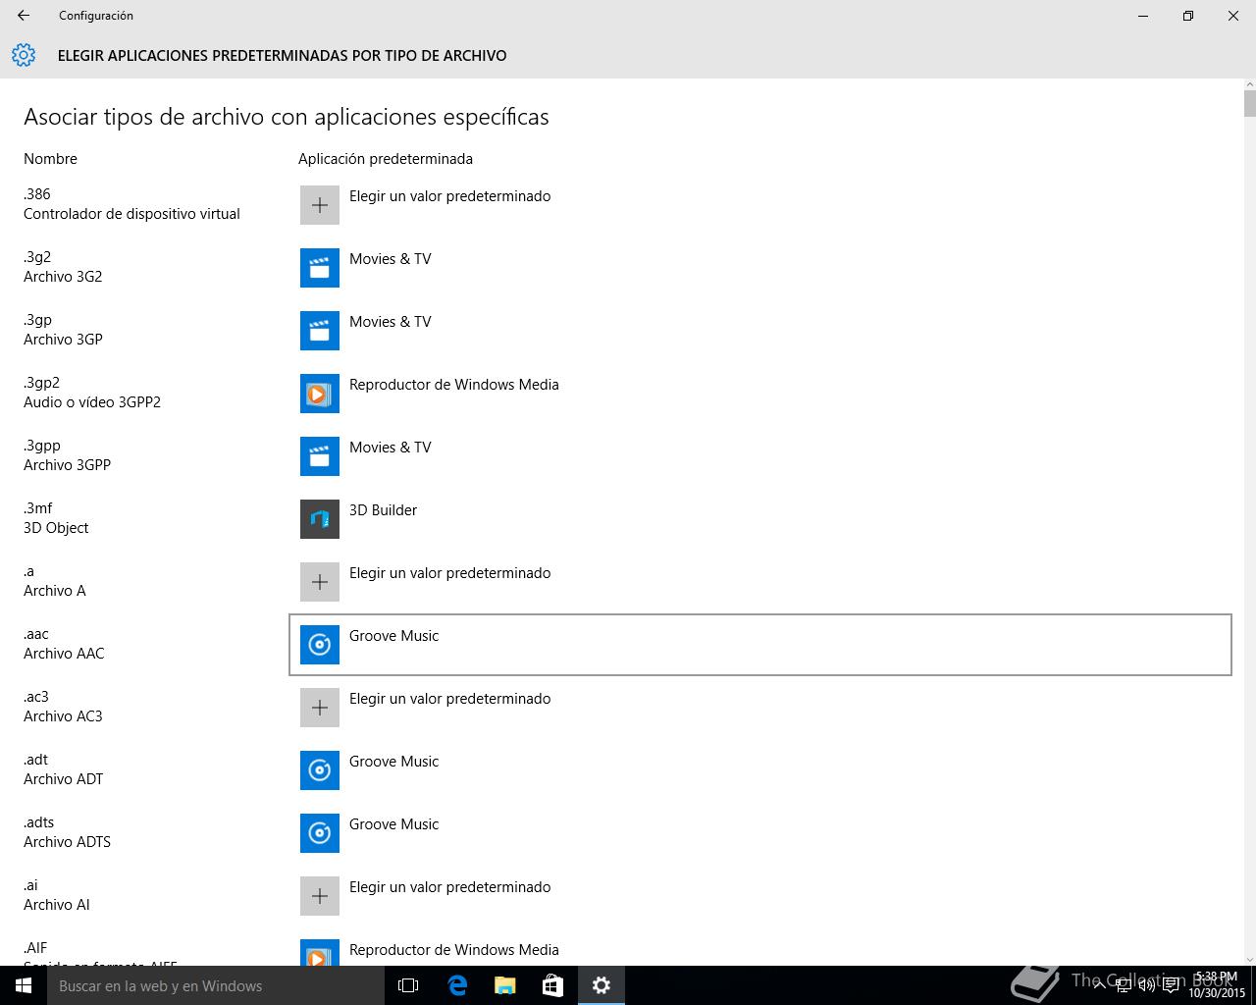Launch Microsoft Edge from the taskbar
The width and height of the screenshot is (1256, 1005).
click(x=457, y=985)
